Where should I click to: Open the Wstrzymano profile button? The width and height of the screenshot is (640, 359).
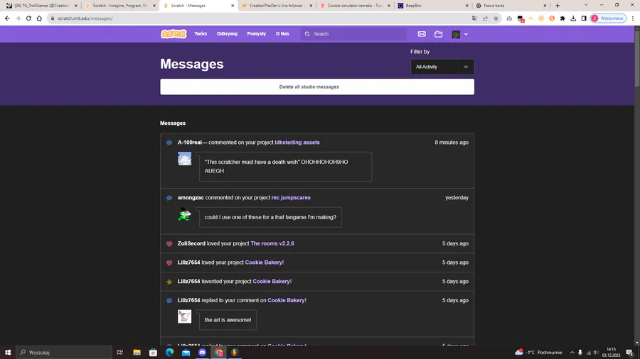pos(608,18)
